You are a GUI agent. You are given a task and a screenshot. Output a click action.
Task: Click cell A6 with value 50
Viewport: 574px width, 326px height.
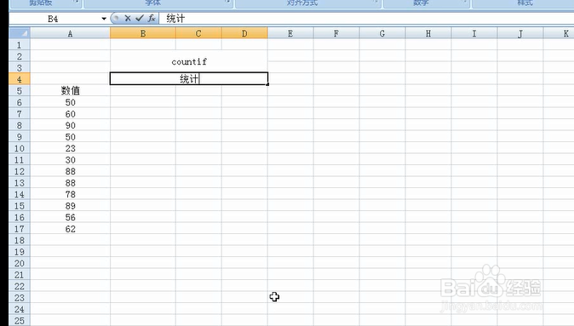pos(70,102)
